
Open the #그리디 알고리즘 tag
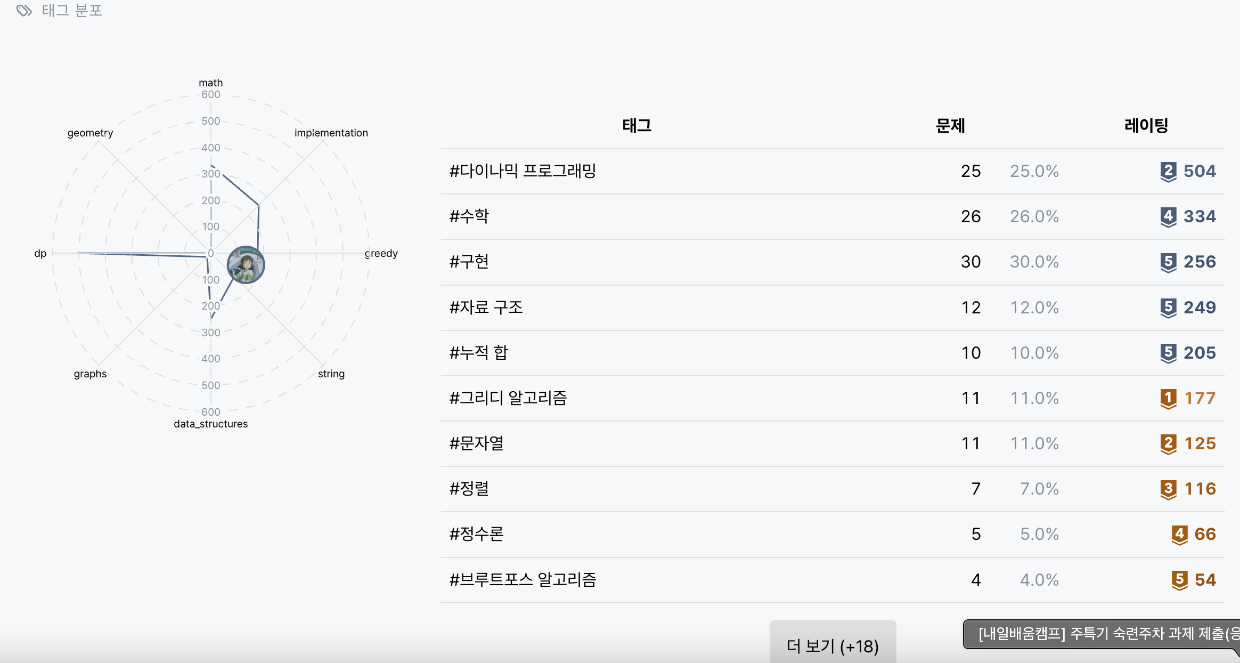coord(508,398)
